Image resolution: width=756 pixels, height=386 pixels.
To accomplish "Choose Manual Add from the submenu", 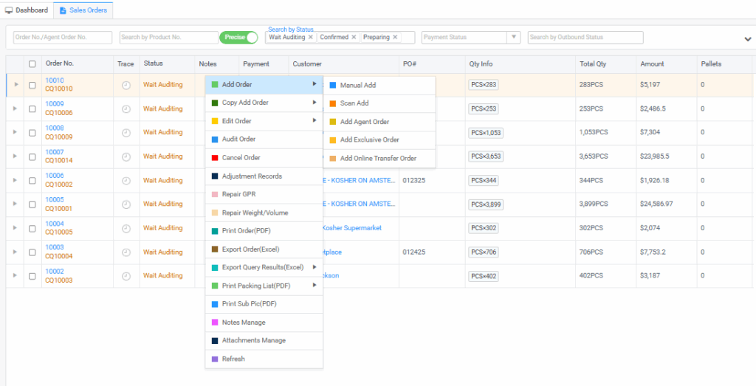I will click(x=358, y=86).
